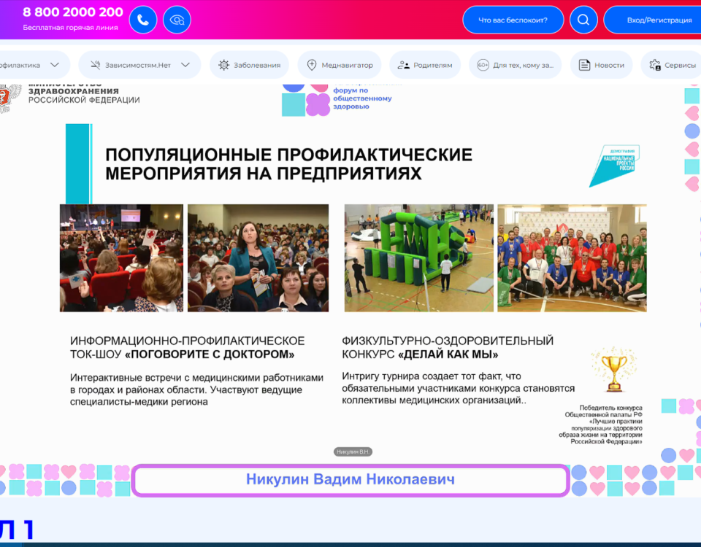701x547 pixels.
Task: Open the Сервисы menu item
Action: coord(671,65)
